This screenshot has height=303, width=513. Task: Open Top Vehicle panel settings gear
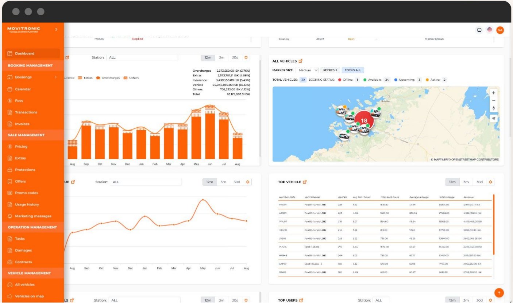pyautogui.click(x=490, y=182)
